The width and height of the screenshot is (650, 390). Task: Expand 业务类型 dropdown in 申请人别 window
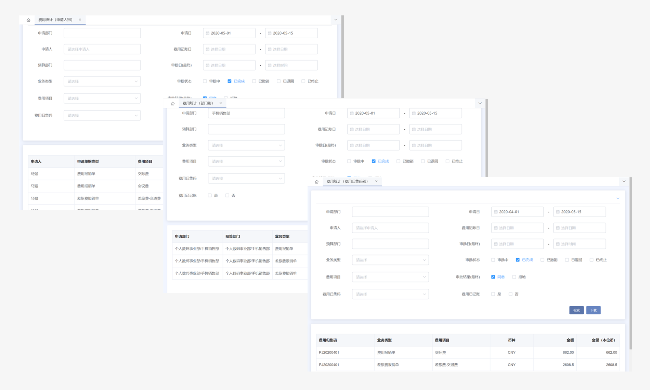pyautogui.click(x=102, y=81)
